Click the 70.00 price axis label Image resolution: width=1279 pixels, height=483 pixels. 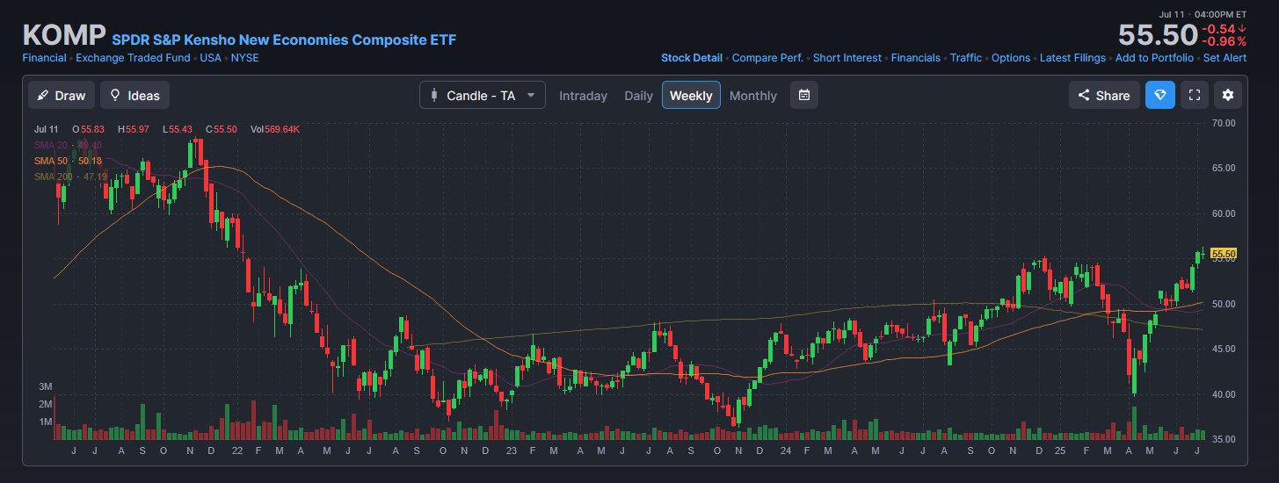[x=1223, y=123]
